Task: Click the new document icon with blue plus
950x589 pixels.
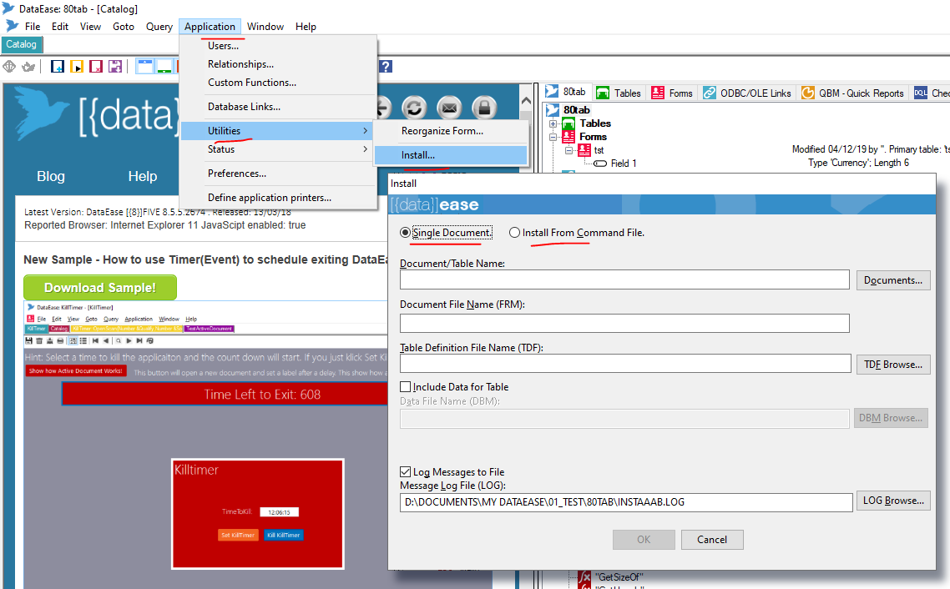Action: click(x=58, y=67)
